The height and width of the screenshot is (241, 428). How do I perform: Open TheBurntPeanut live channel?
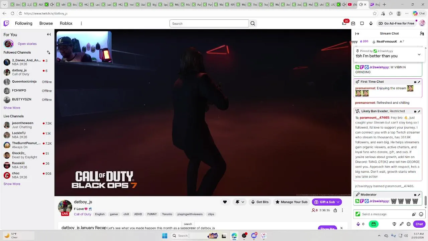point(27,145)
